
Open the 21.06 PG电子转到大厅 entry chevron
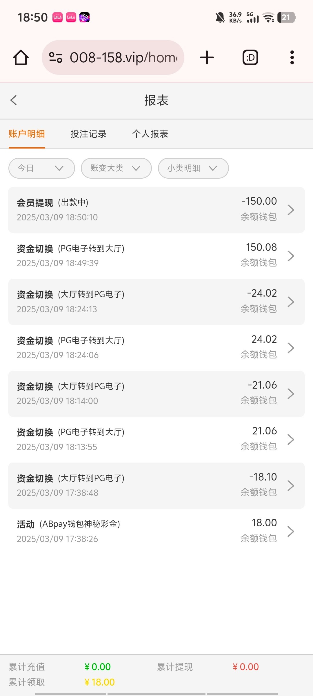[291, 440]
